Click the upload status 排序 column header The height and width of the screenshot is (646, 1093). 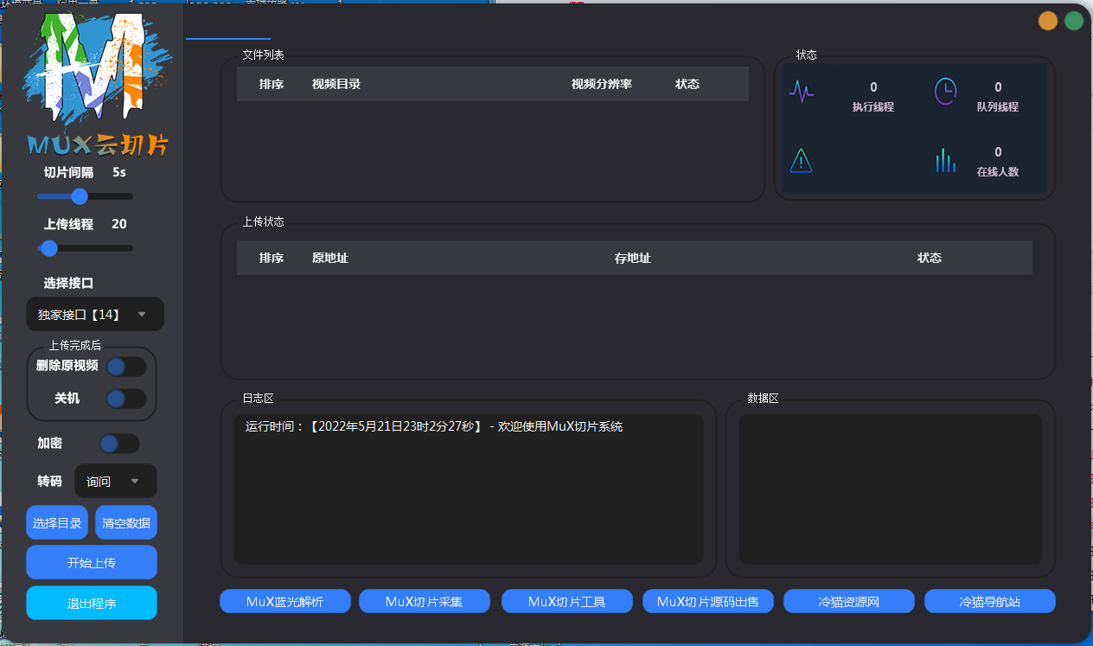point(272,258)
